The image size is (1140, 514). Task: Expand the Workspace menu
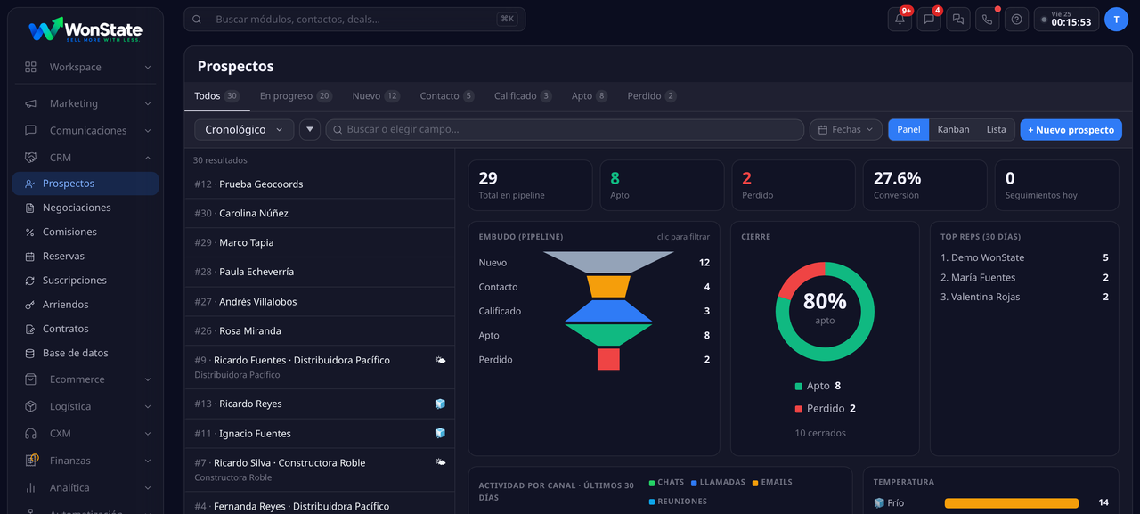tap(85, 67)
